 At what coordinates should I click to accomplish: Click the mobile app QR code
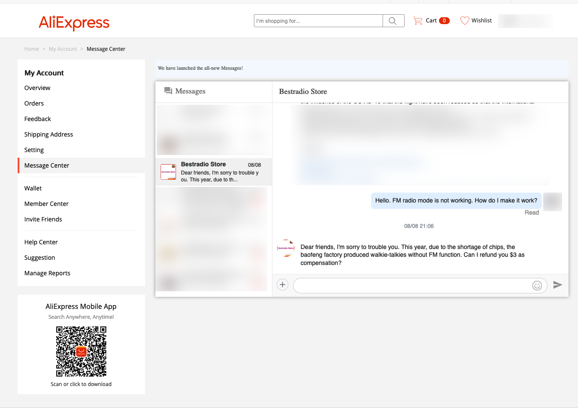click(x=81, y=351)
